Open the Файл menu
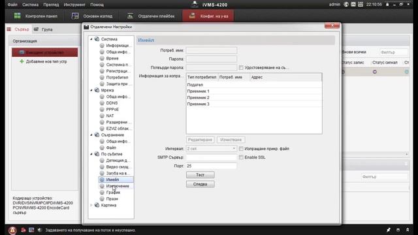This screenshot has width=418, height=235. point(12,5)
